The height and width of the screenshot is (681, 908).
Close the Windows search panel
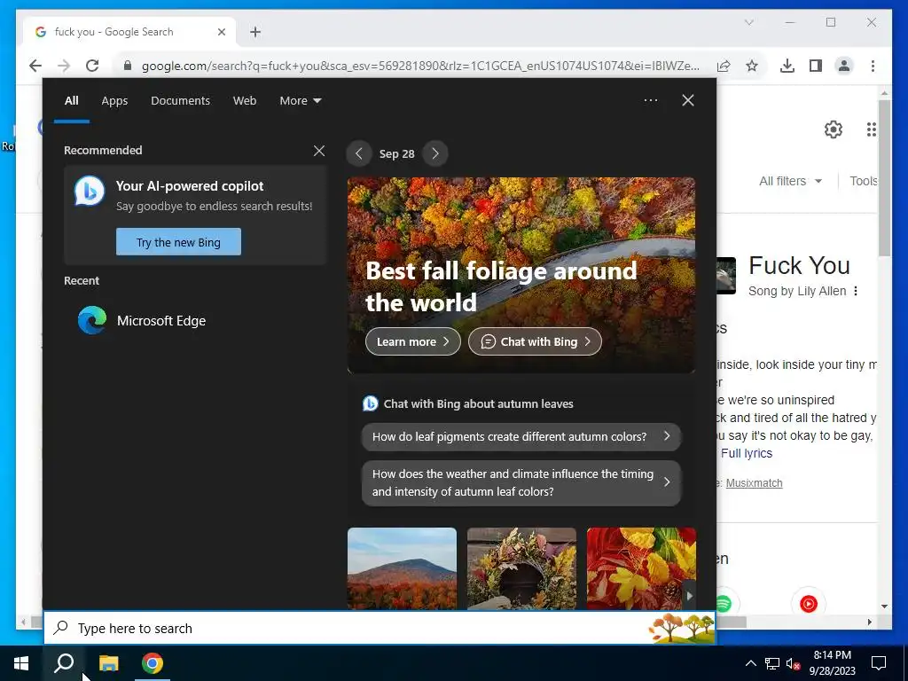coord(688,100)
